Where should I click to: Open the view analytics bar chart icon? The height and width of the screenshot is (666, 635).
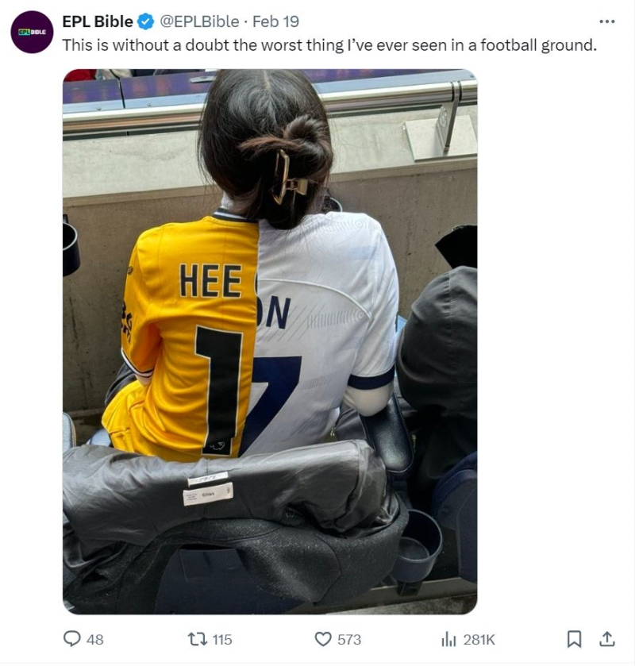448,639
